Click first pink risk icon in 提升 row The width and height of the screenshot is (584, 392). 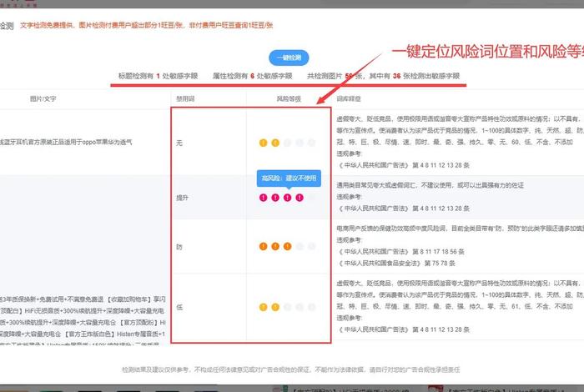point(264,198)
